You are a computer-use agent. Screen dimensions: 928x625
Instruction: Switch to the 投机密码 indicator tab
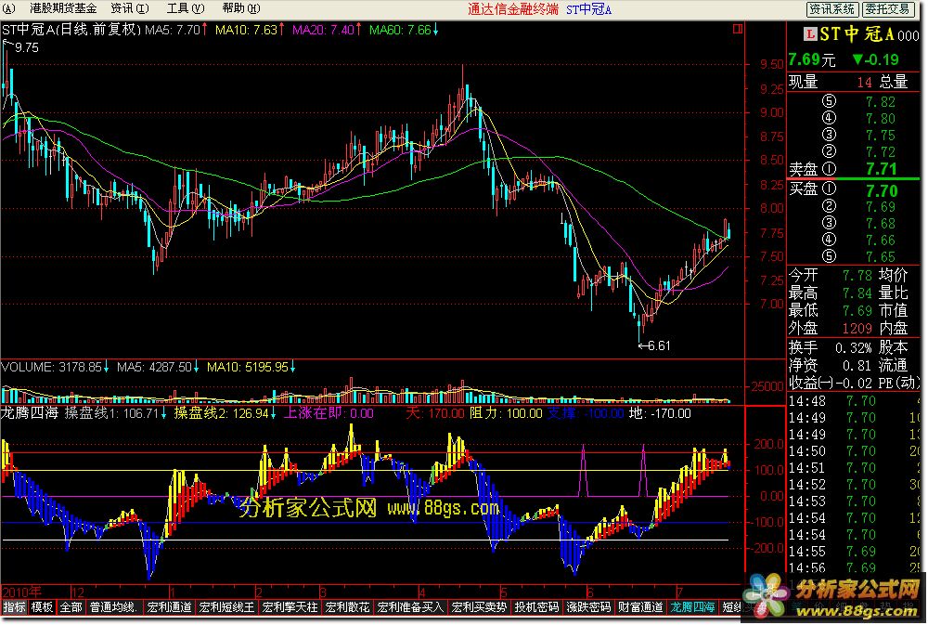click(x=536, y=606)
